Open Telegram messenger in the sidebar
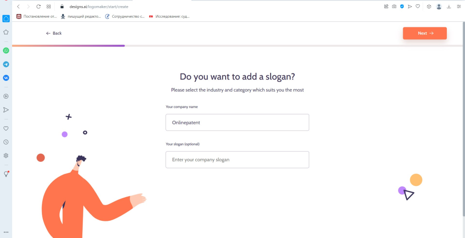 pyautogui.click(x=6, y=64)
